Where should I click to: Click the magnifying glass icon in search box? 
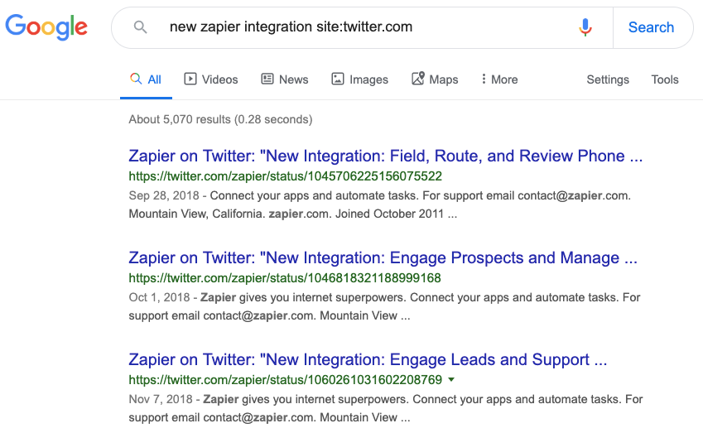[x=140, y=26]
